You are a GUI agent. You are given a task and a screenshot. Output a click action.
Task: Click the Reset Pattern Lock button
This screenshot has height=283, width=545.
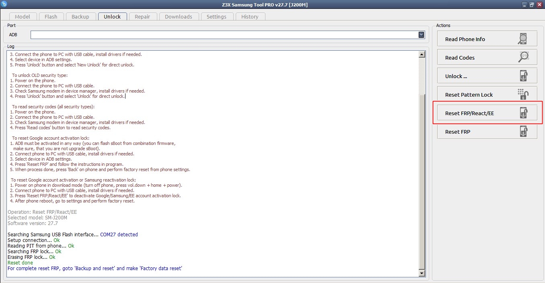487,94
